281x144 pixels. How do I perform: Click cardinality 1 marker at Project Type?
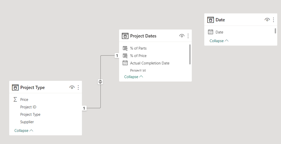[84, 108]
